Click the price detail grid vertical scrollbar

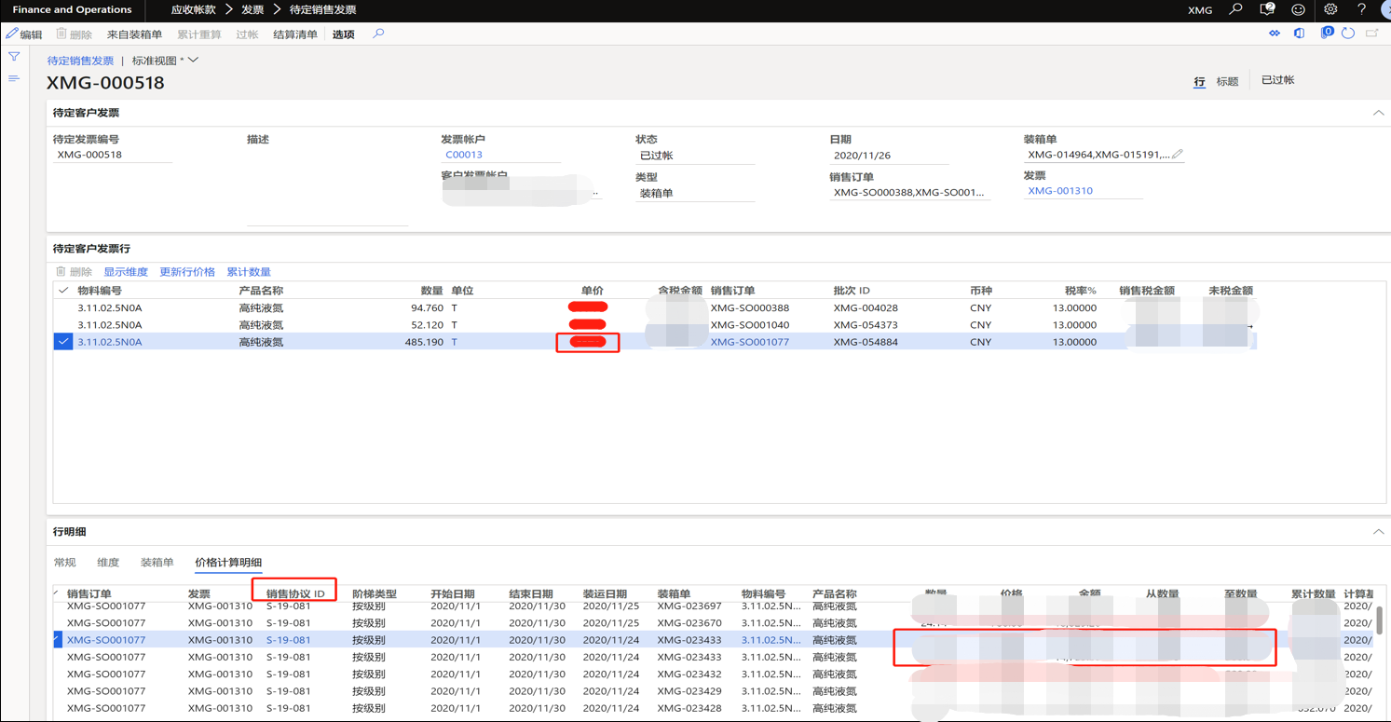(1380, 619)
